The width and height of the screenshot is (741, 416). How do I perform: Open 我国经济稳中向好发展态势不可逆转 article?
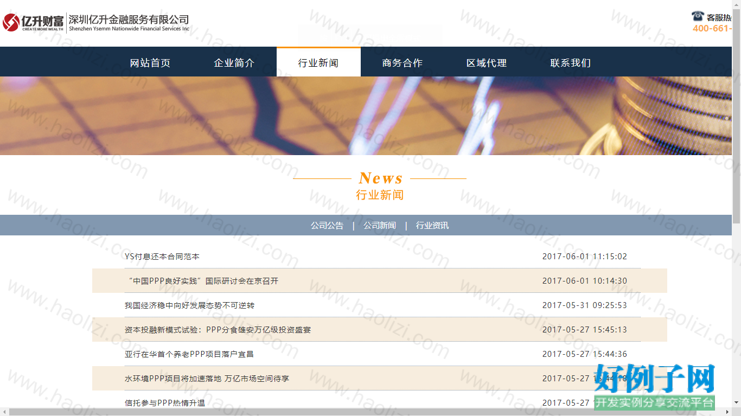click(189, 305)
